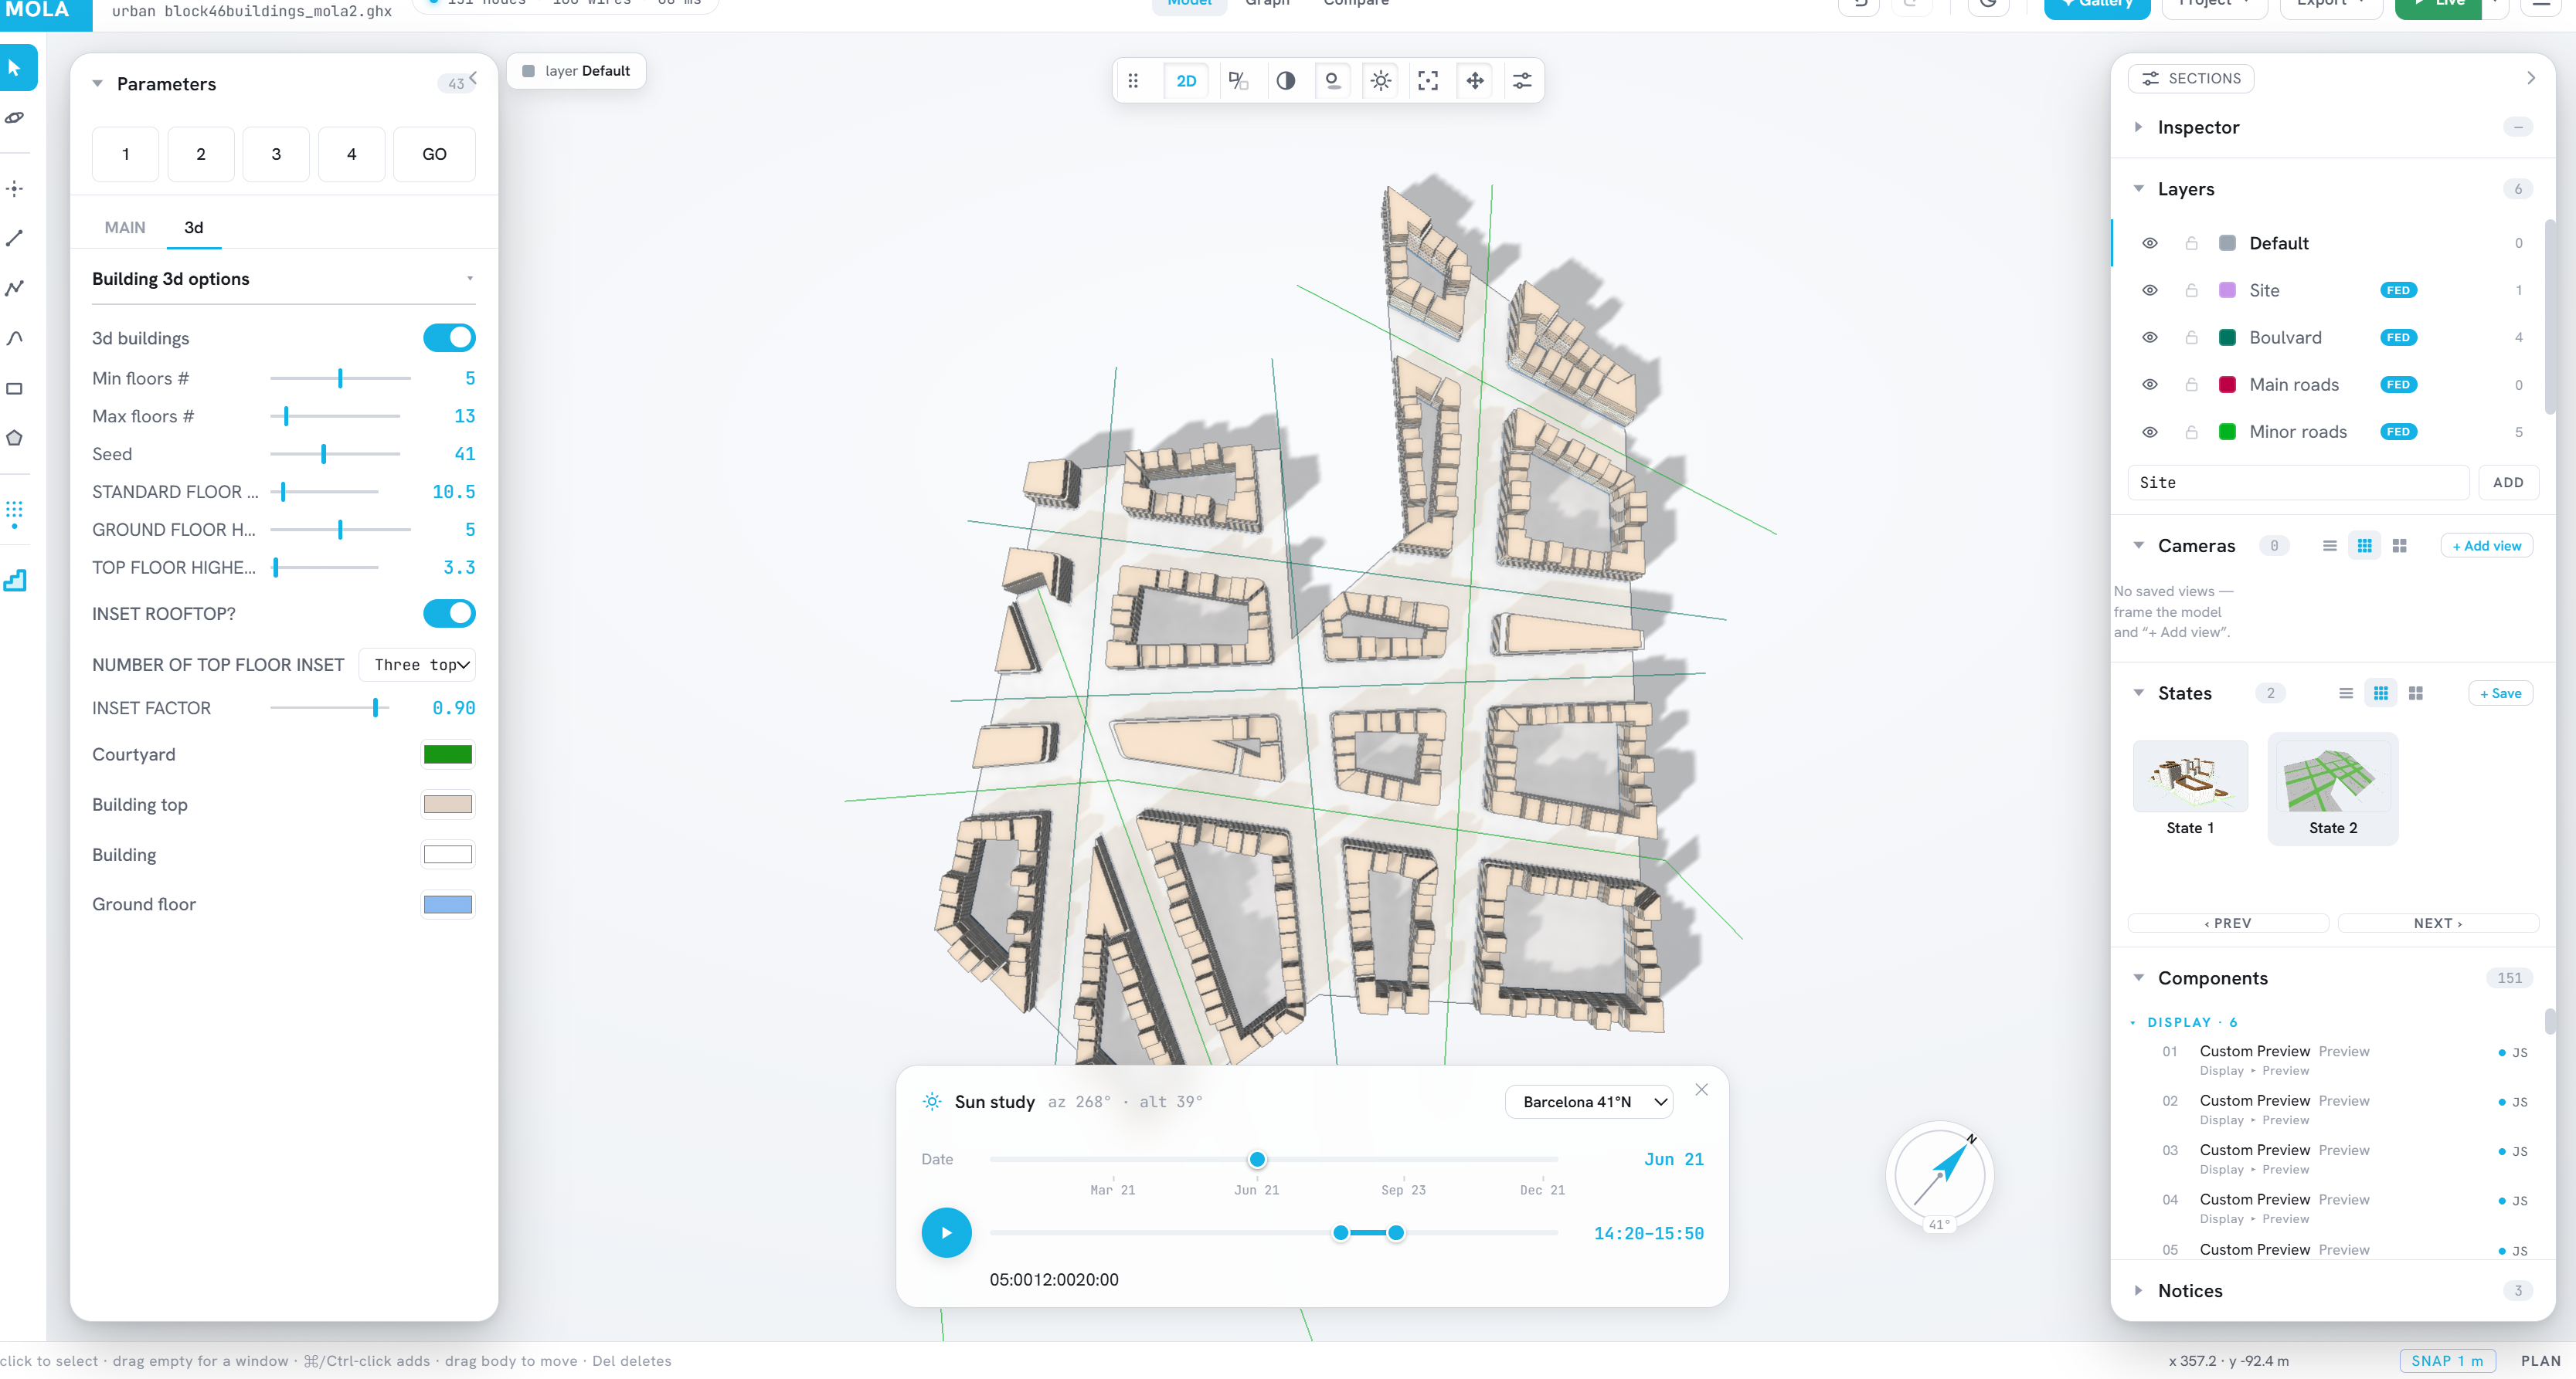
Task: Switch to the 3d parameters tab
Action: (194, 228)
